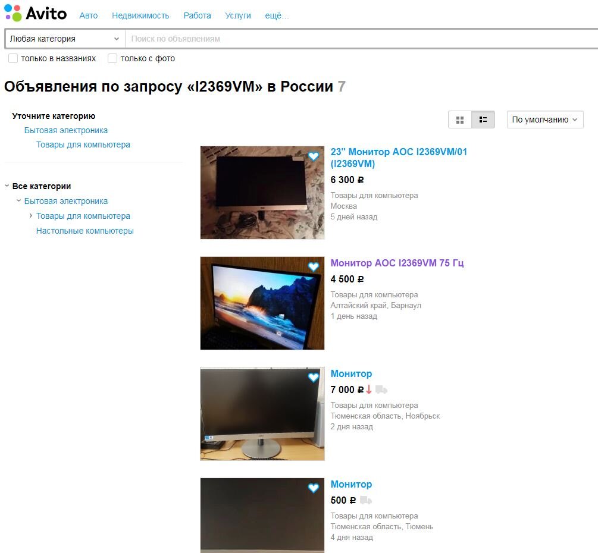Click the search field 'Поиск по объявлениям'
The image size is (598, 553).
coord(362,39)
